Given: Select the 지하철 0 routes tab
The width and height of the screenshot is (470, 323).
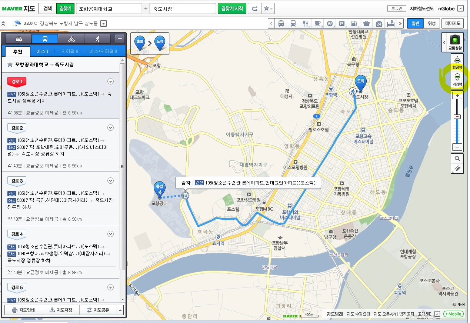Looking at the screenshot, I should click(70, 51).
